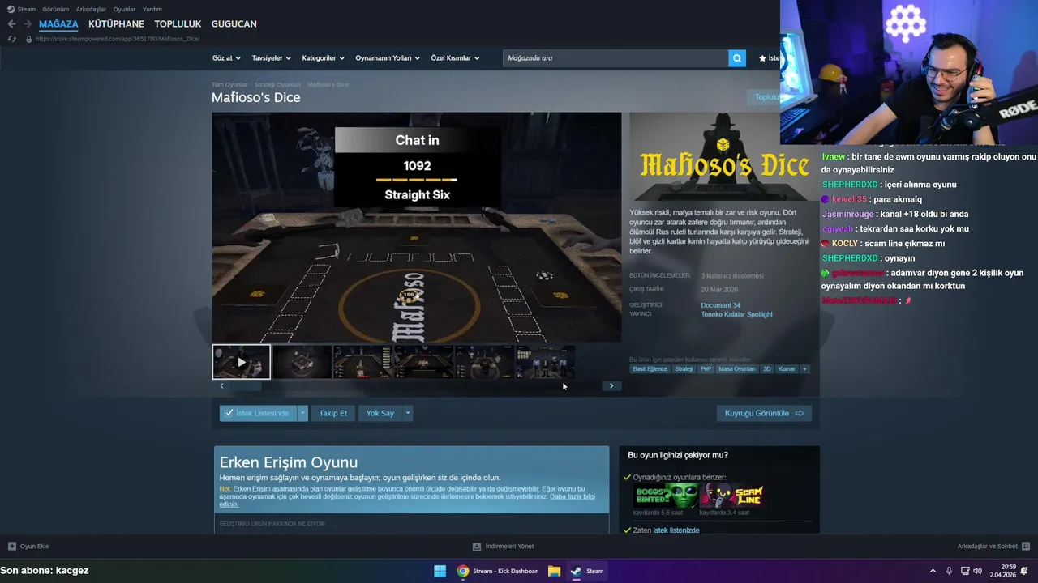1038x583 pixels.
Task: Expand the Göz at menu
Action: (x=225, y=58)
